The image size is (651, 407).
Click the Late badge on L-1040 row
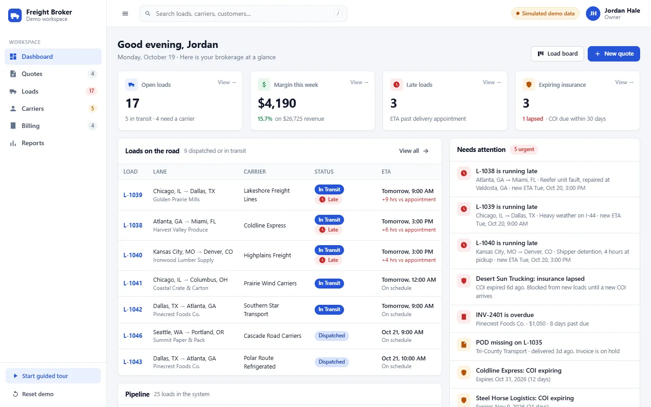click(x=329, y=260)
